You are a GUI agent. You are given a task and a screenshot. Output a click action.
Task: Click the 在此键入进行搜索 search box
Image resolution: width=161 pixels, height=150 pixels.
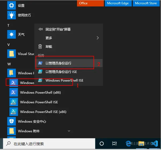(x=49, y=144)
